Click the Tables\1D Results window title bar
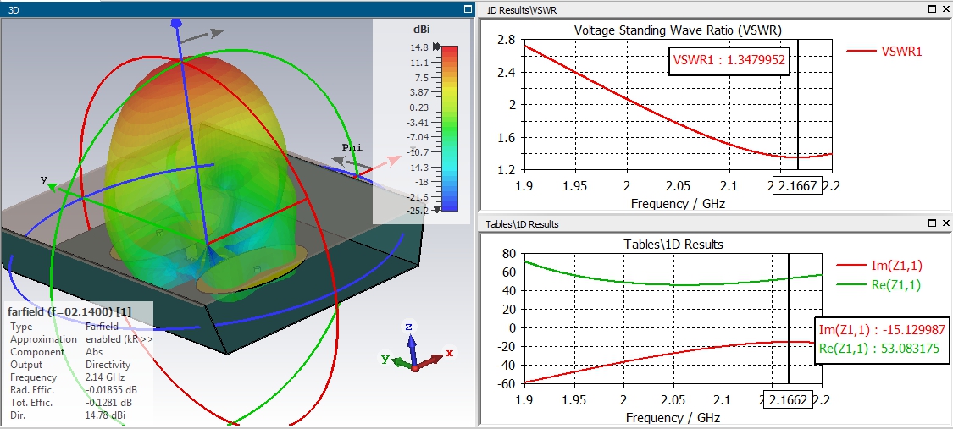 coord(716,224)
